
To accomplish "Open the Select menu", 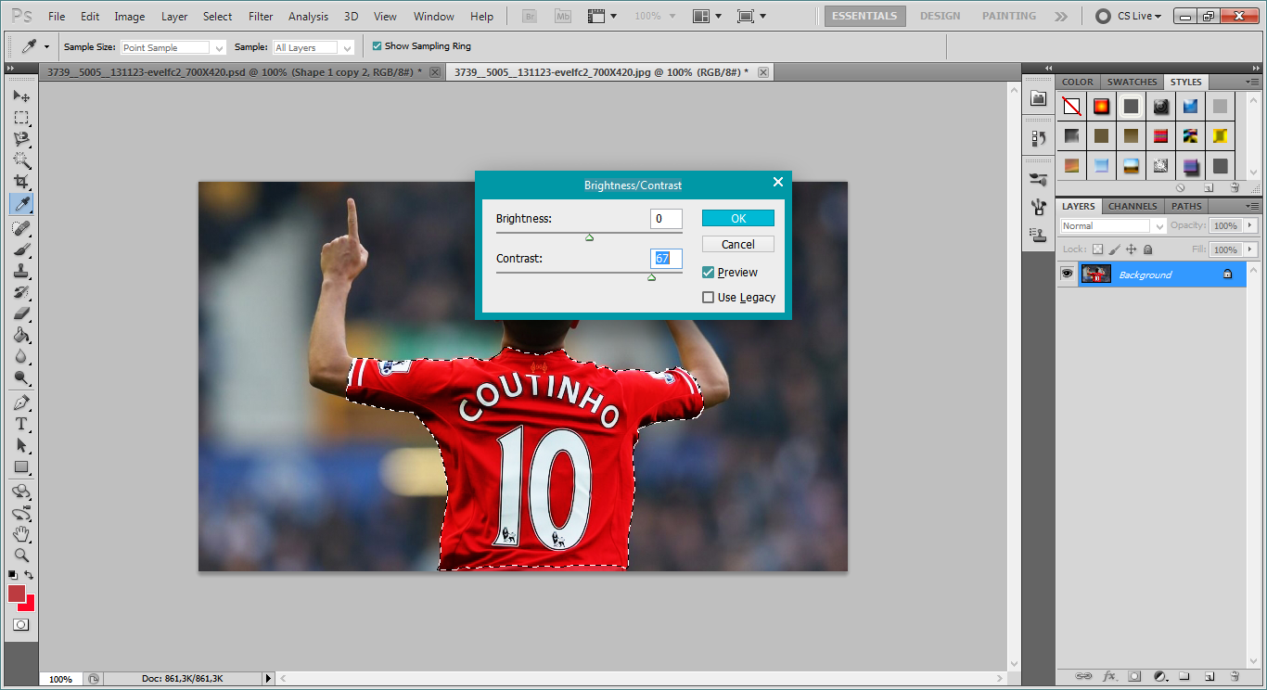I will click(218, 16).
